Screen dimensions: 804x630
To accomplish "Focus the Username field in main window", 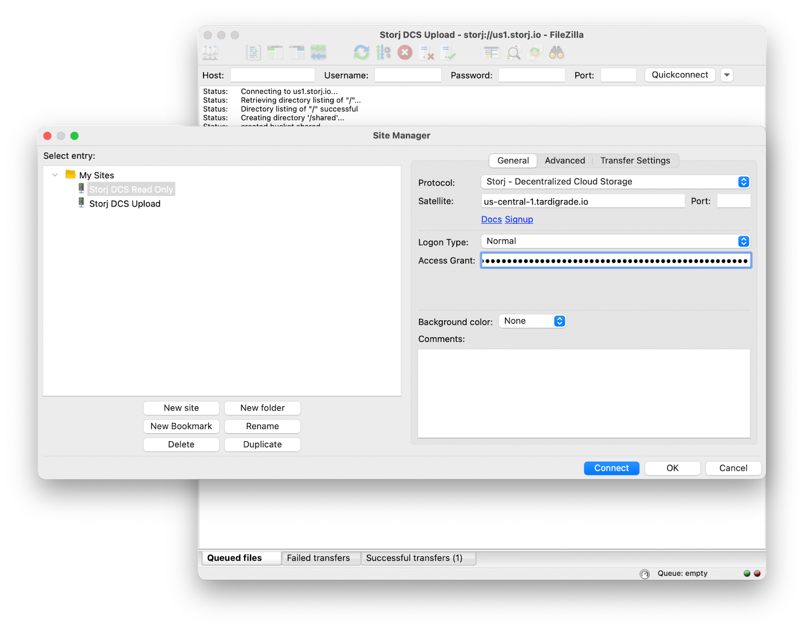I will pyautogui.click(x=408, y=75).
